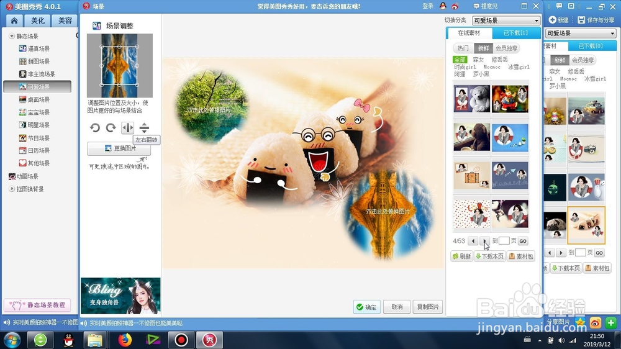Click the Weibo share icon at bottom right

coord(596,323)
